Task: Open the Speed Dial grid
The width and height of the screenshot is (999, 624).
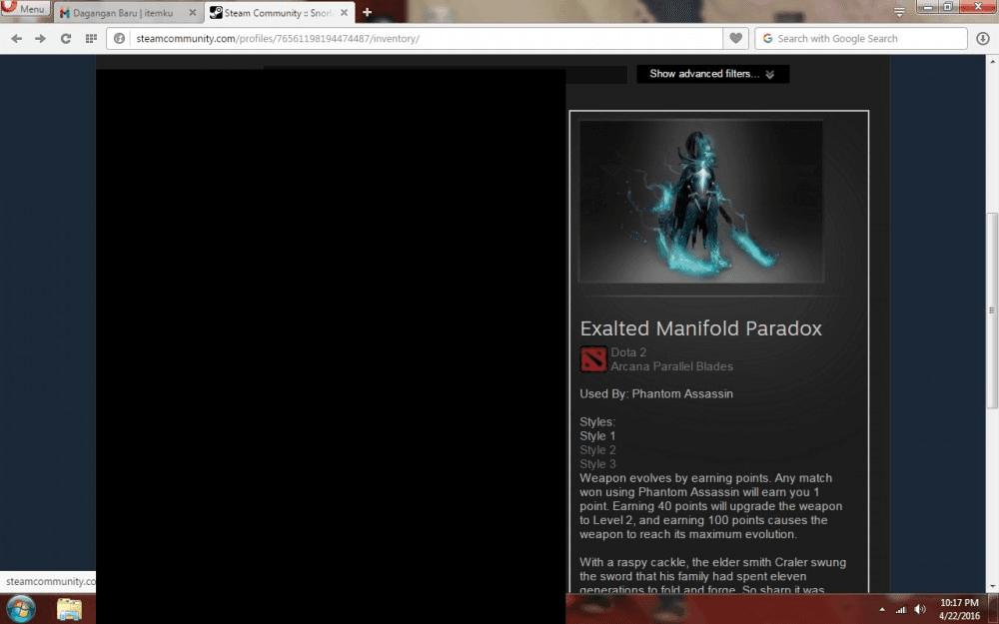Action: pos(91,39)
